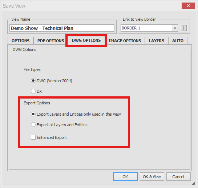Grab the dialog resize grip corner
This screenshot has height=188, width=198.
[x=194, y=184]
